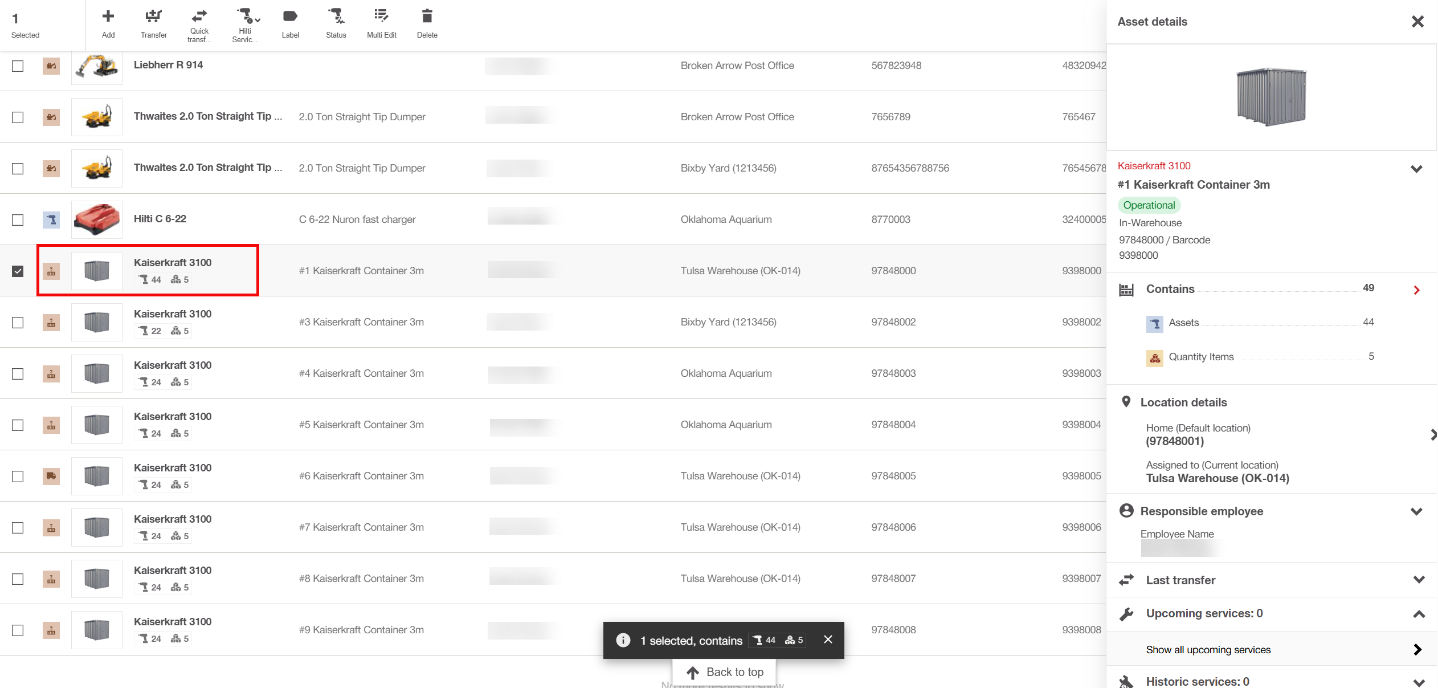
Task: Open the Contains list arrow
Action: click(1416, 290)
